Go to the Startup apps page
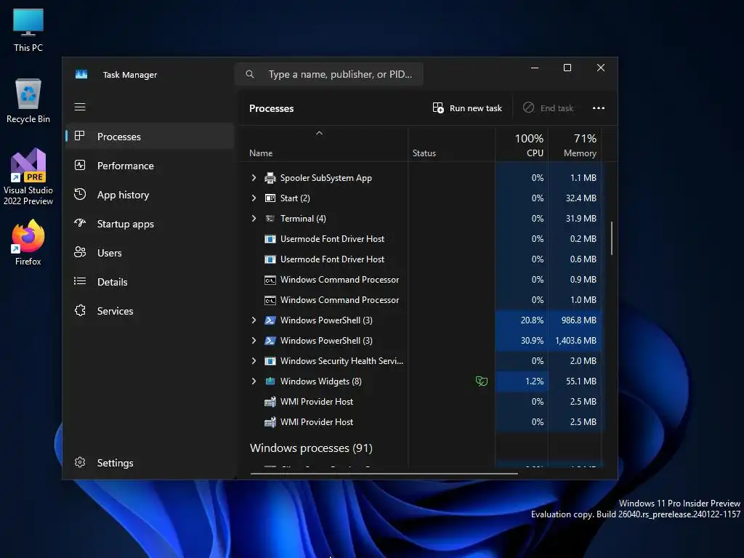 click(x=150, y=224)
